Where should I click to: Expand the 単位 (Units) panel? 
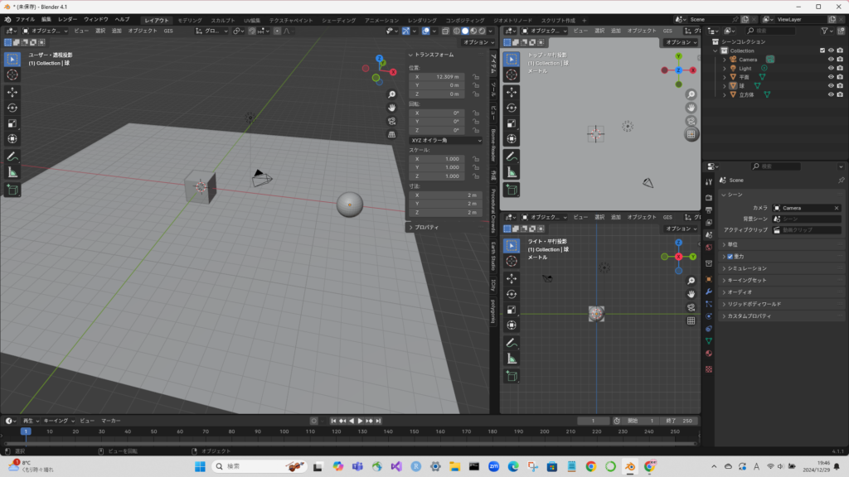(x=733, y=244)
